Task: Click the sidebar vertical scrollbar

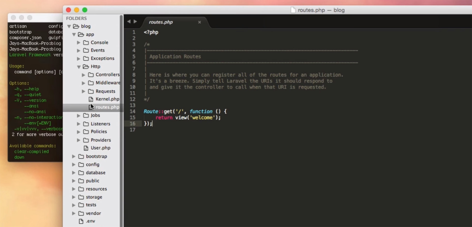Action: click(121, 120)
